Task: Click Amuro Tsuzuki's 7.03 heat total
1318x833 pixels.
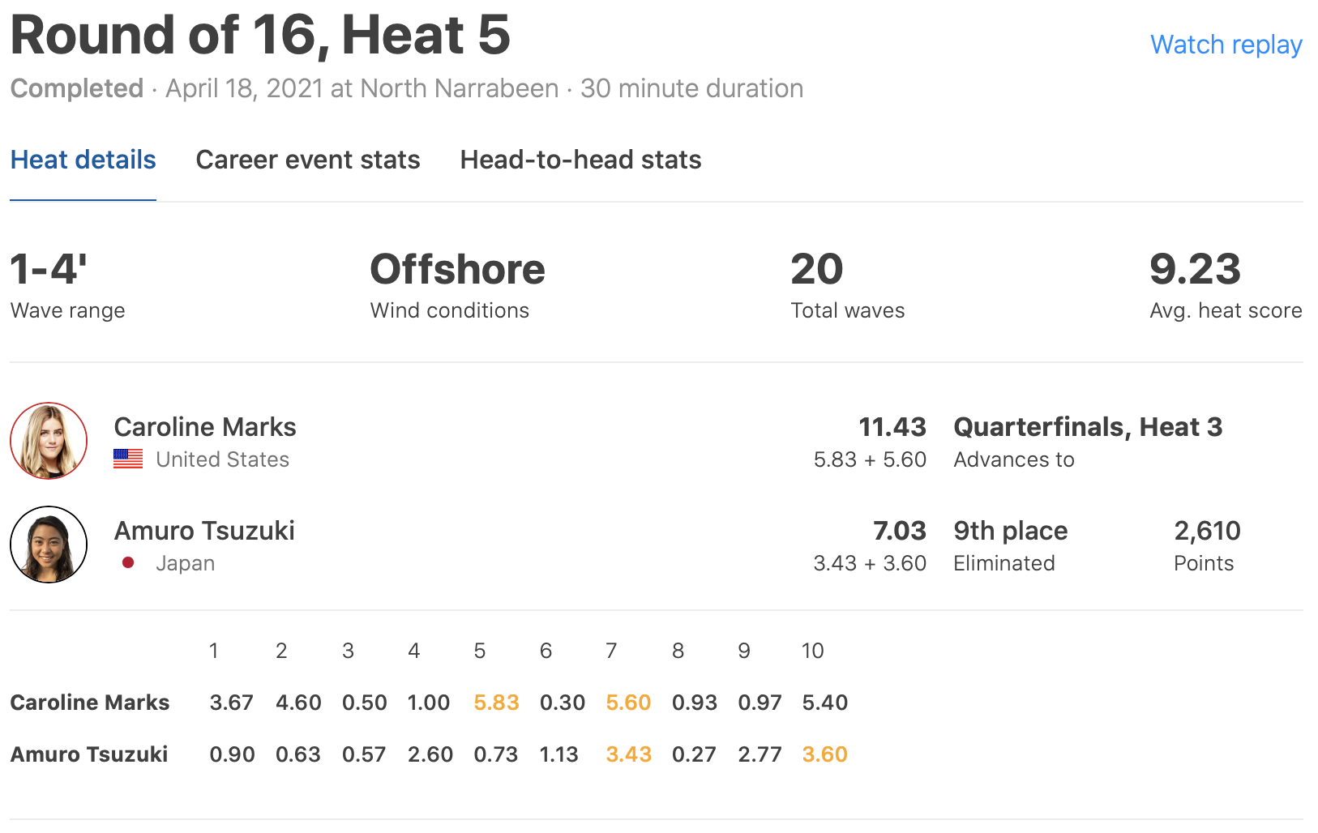Action: [899, 531]
